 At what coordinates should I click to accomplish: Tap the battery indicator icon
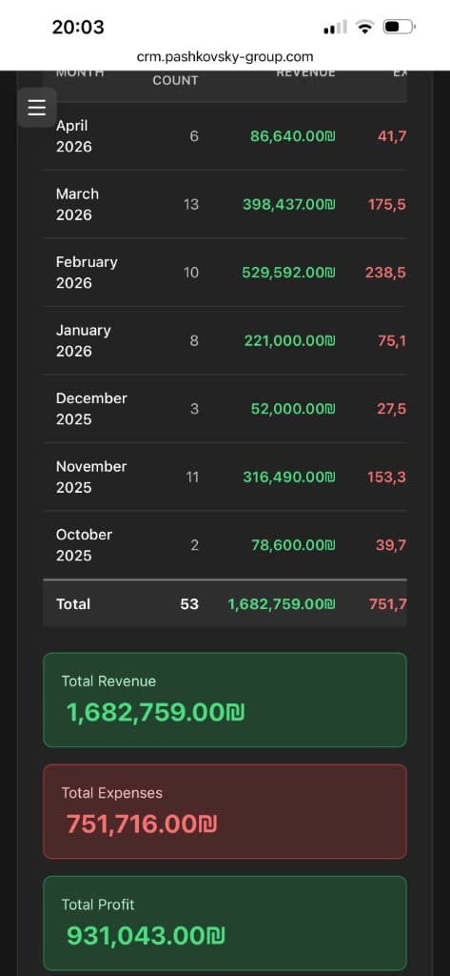[400, 27]
